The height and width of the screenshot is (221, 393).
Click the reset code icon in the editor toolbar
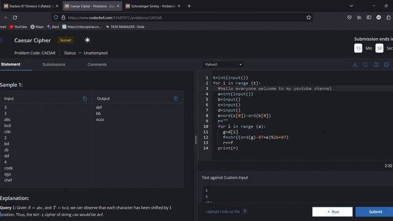[x=366, y=64]
